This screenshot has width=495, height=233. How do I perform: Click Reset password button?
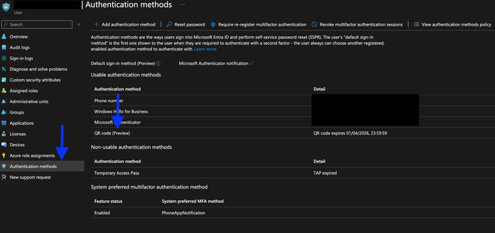tap(186, 24)
